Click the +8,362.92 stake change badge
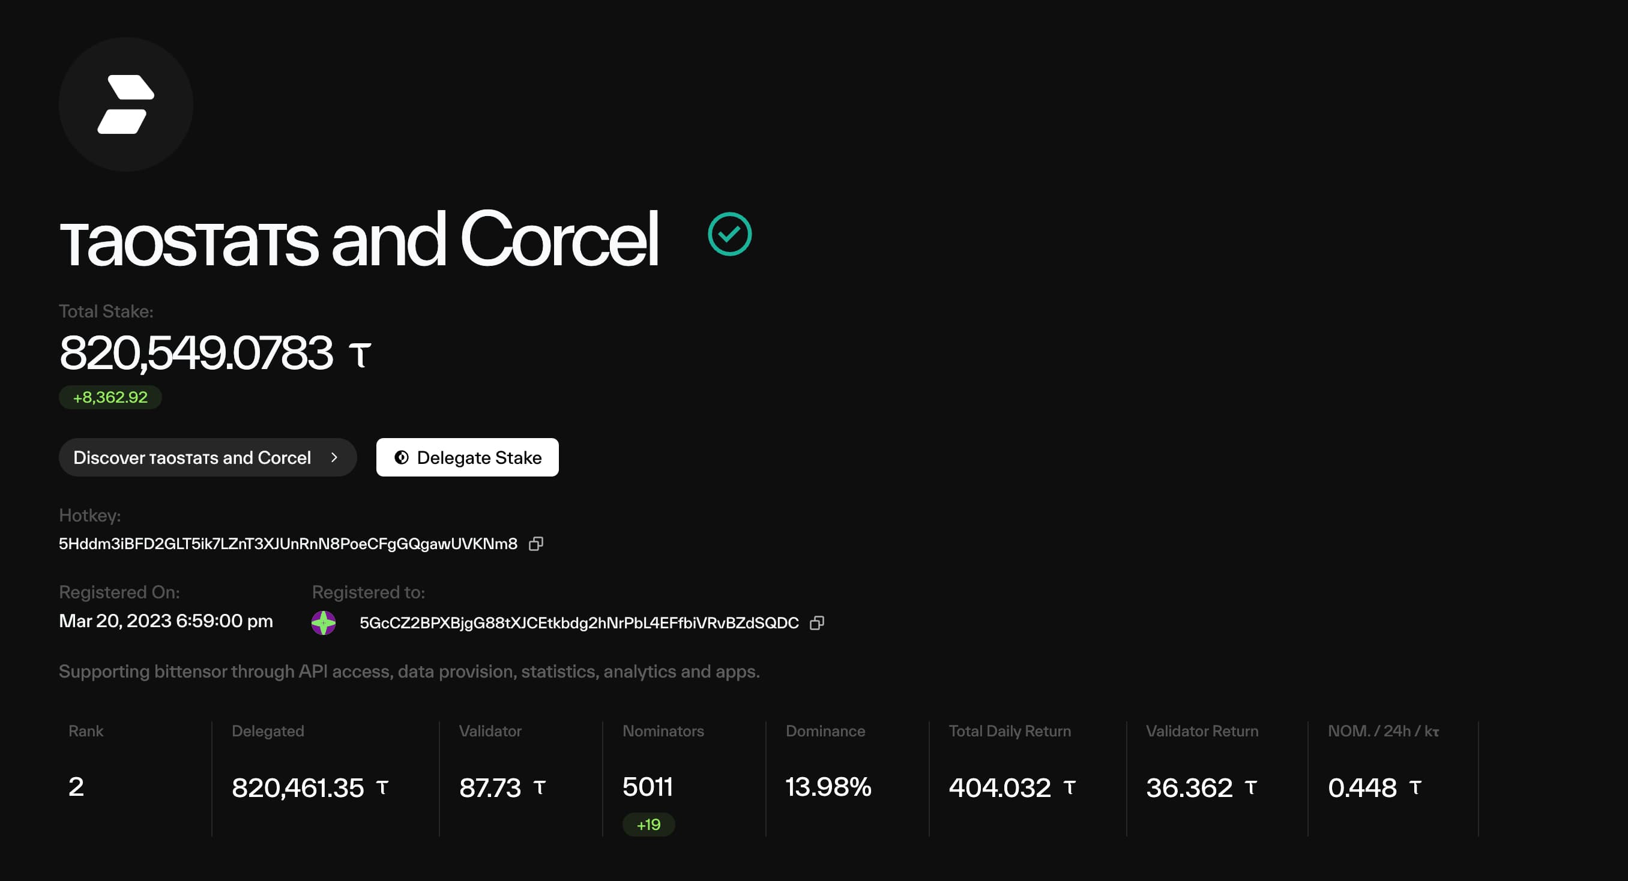 (110, 397)
